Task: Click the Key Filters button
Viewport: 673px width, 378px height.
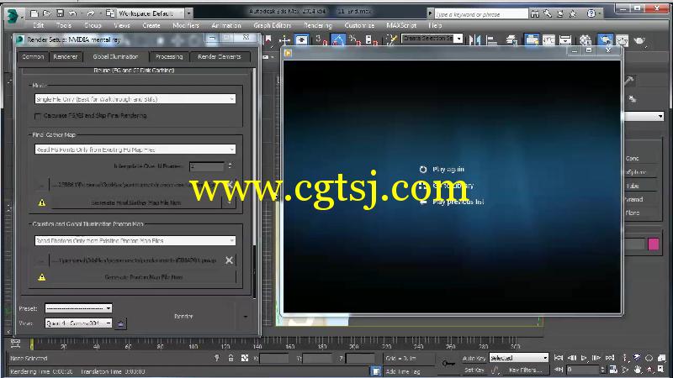Action: [526, 370]
